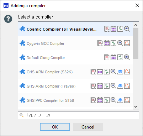The image size is (143, 136).
Task: Confirm selection with OK button
Action: click(55, 127)
